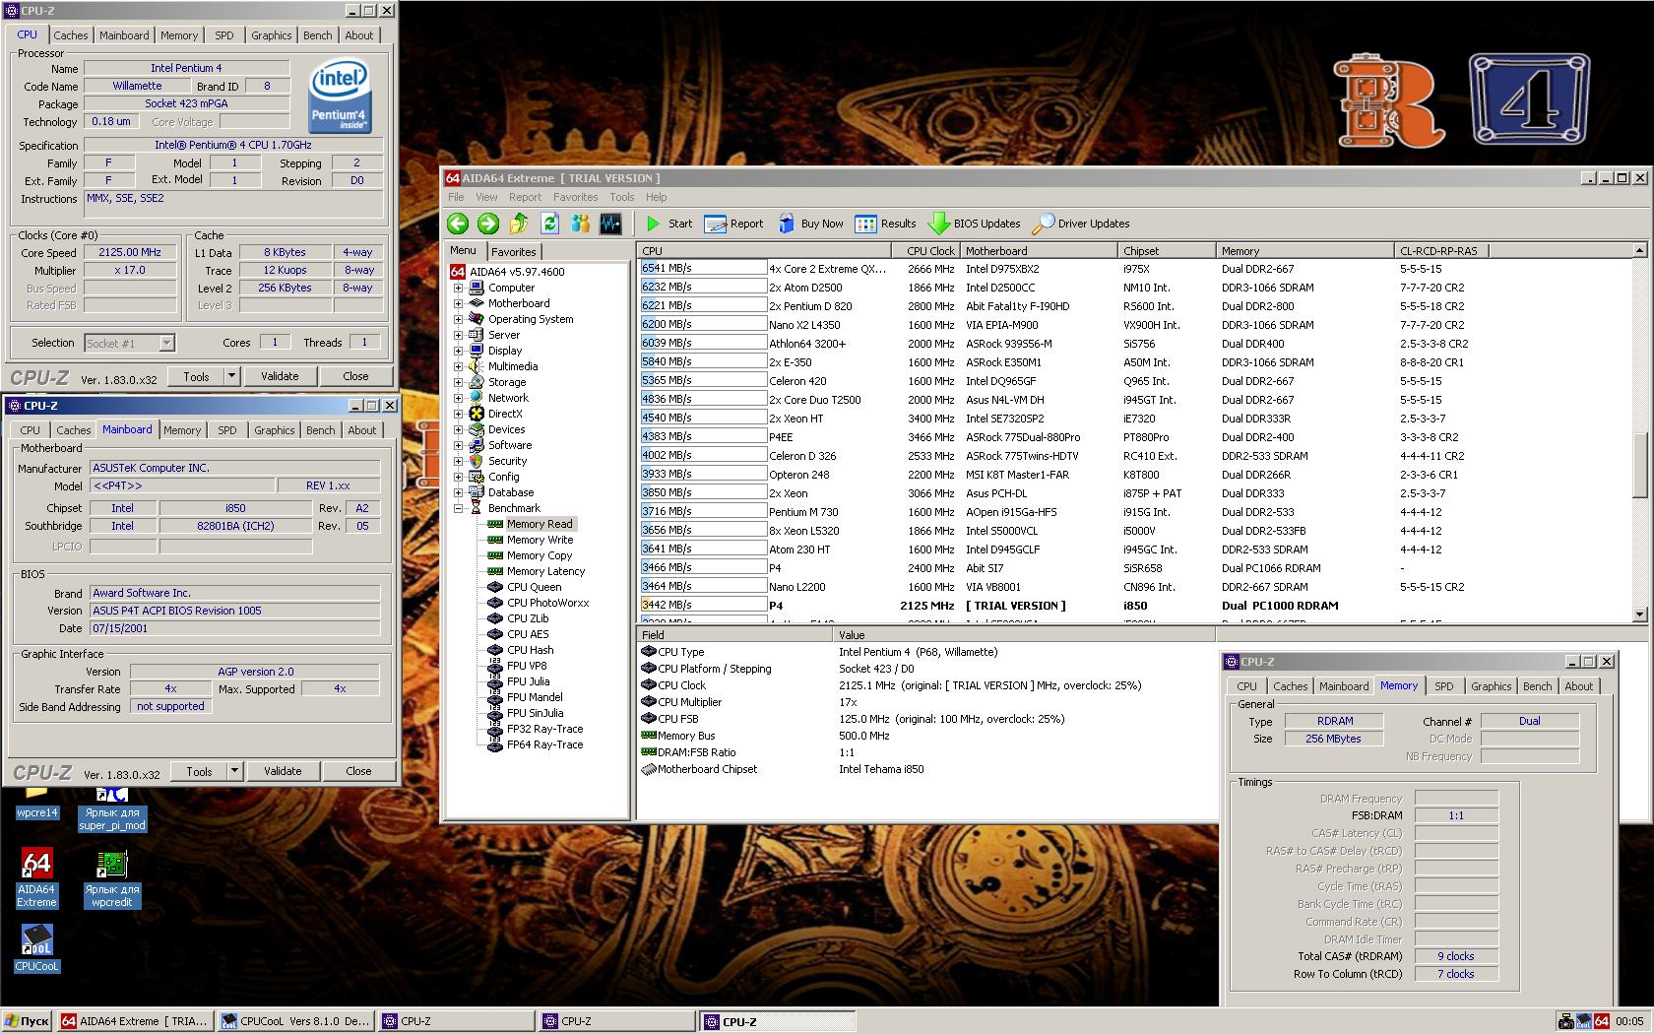Sort by the Chipset column header
1654x1034 pixels.
tap(1167, 251)
